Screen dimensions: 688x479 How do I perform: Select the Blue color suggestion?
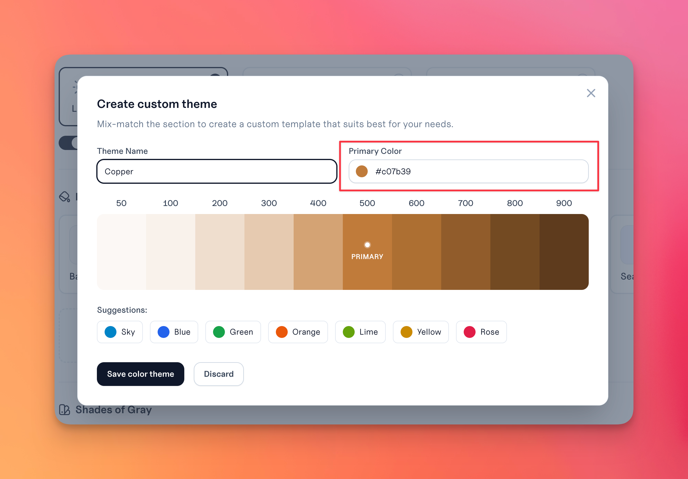point(174,332)
